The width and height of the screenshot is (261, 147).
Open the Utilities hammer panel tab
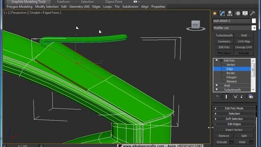252,13
